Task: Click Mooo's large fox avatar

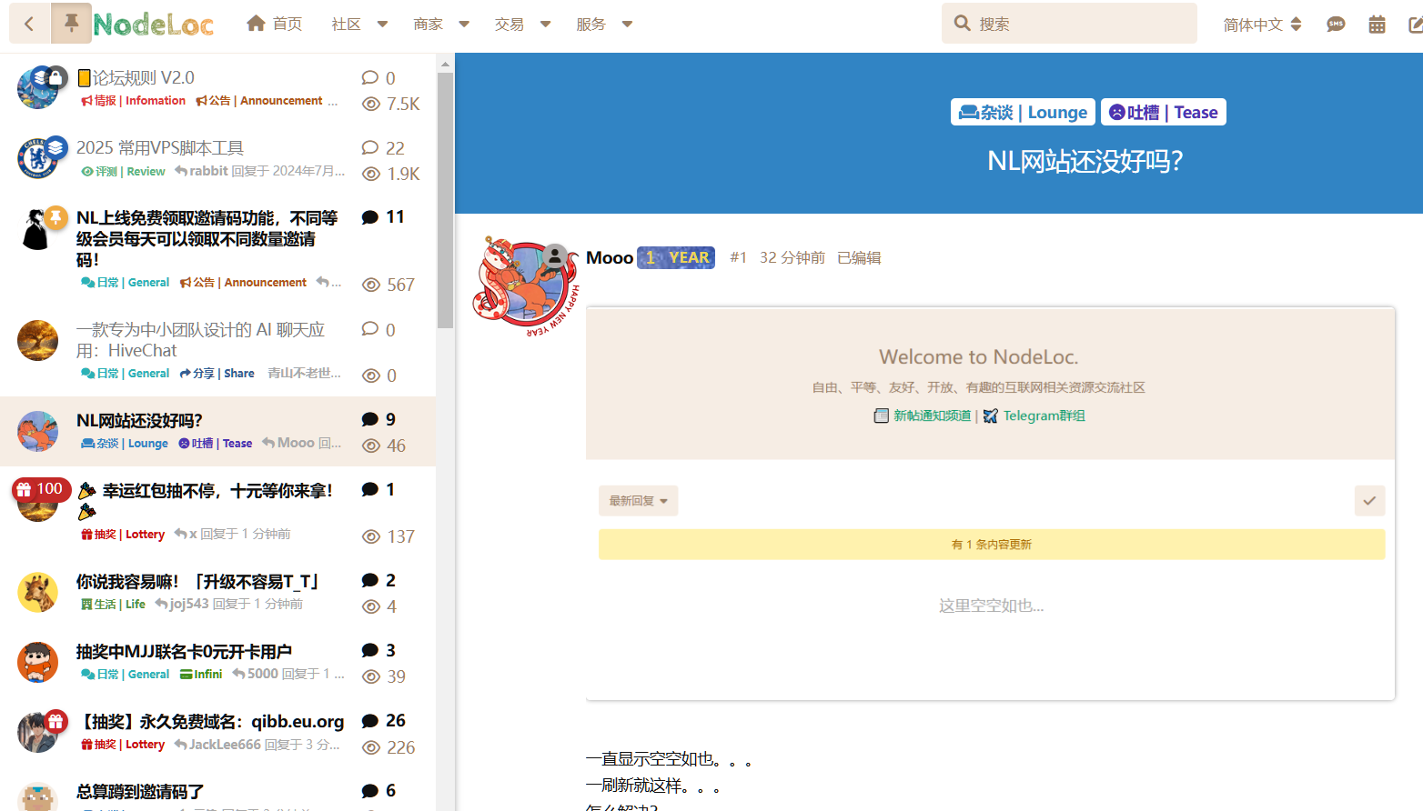Action: [x=526, y=285]
